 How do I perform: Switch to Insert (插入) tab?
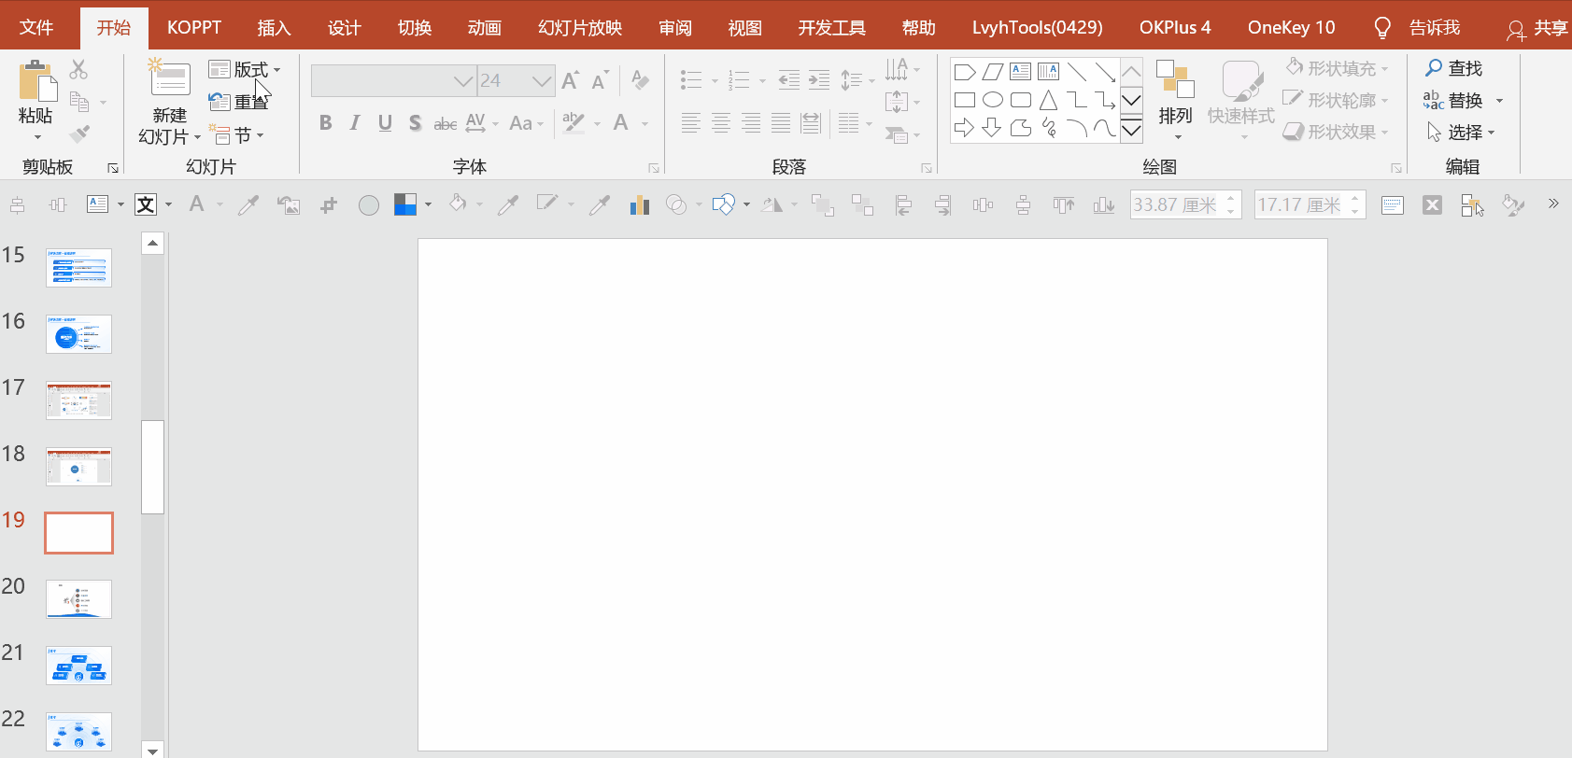click(x=274, y=27)
